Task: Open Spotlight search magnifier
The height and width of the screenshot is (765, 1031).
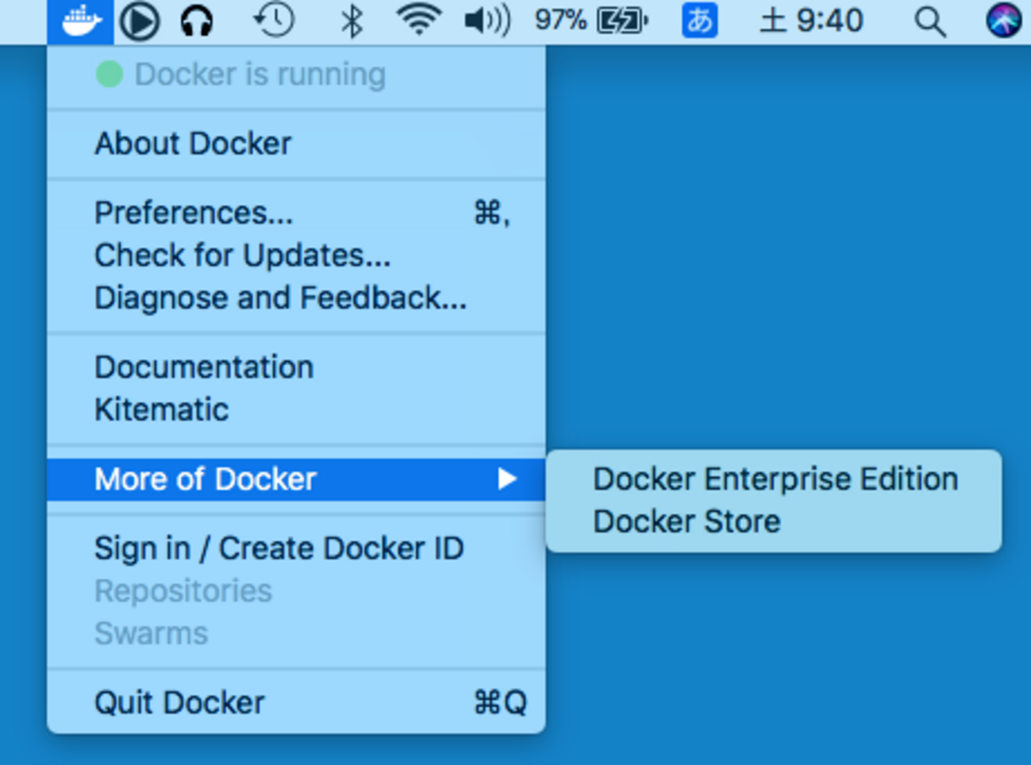Action: point(929,21)
